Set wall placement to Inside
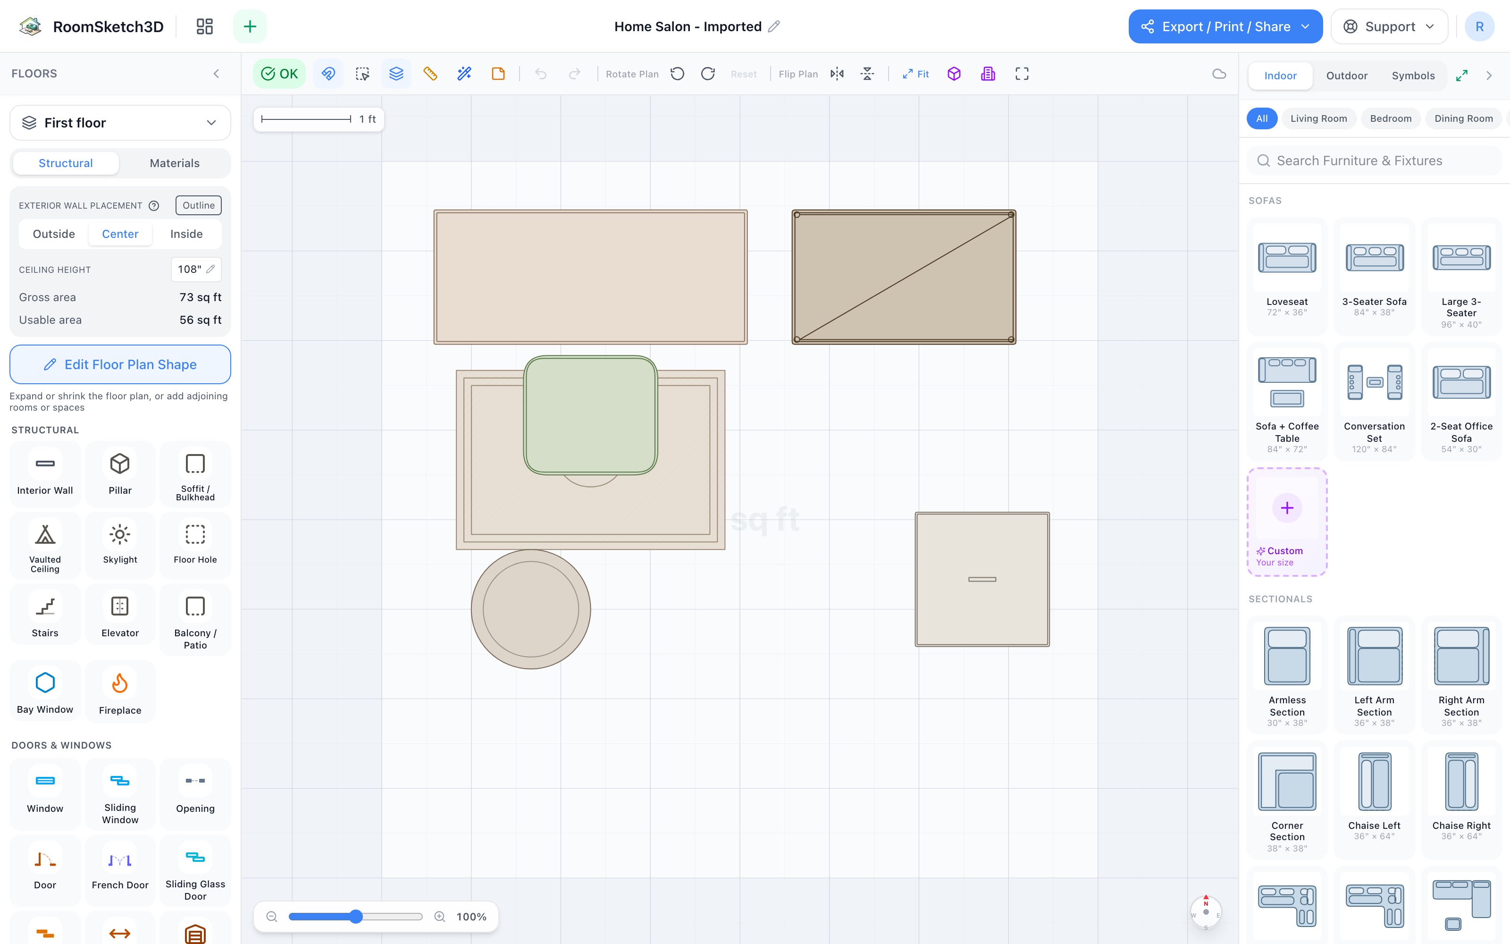The height and width of the screenshot is (944, 1510). [186, 234]
